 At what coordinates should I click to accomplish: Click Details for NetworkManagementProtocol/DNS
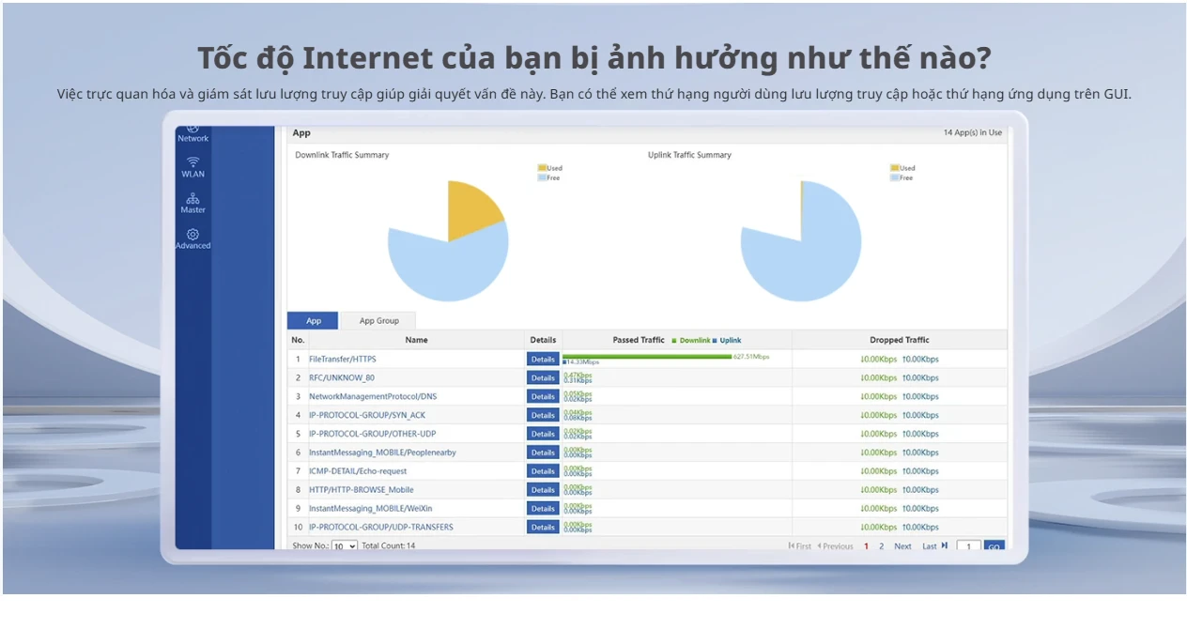click(x=543, y=396)
